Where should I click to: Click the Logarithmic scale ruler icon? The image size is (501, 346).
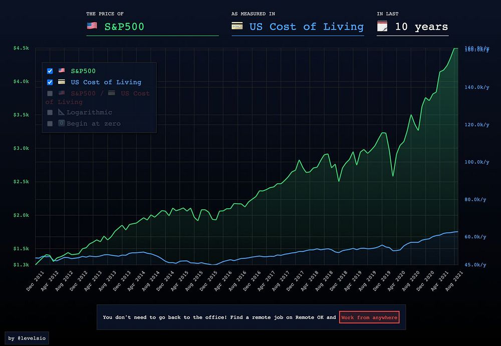(61, 112)
